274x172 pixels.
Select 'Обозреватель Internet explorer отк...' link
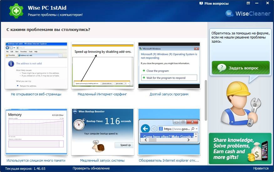pyautogui.click(x=169, y=160)
